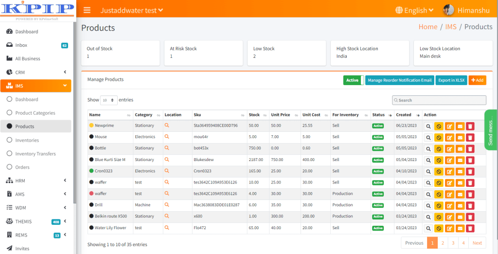Screen dimensions: 498x254
Task: Click Manage Reorder Notification Email button
Action: pyautogui.click(x=400, y=80)
